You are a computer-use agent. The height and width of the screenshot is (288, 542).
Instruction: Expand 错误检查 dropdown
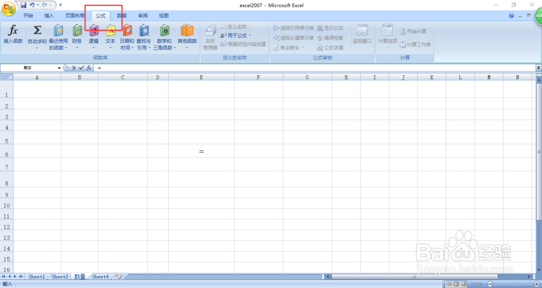346,38
